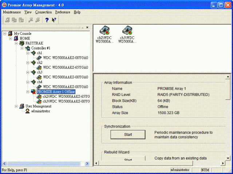Click the ch4 channel icon
233x174 pixels.
click(33, 82)
